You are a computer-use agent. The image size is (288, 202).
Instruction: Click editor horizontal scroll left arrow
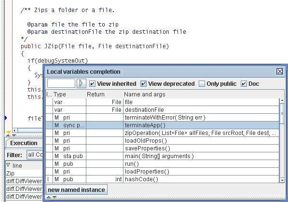15,131
